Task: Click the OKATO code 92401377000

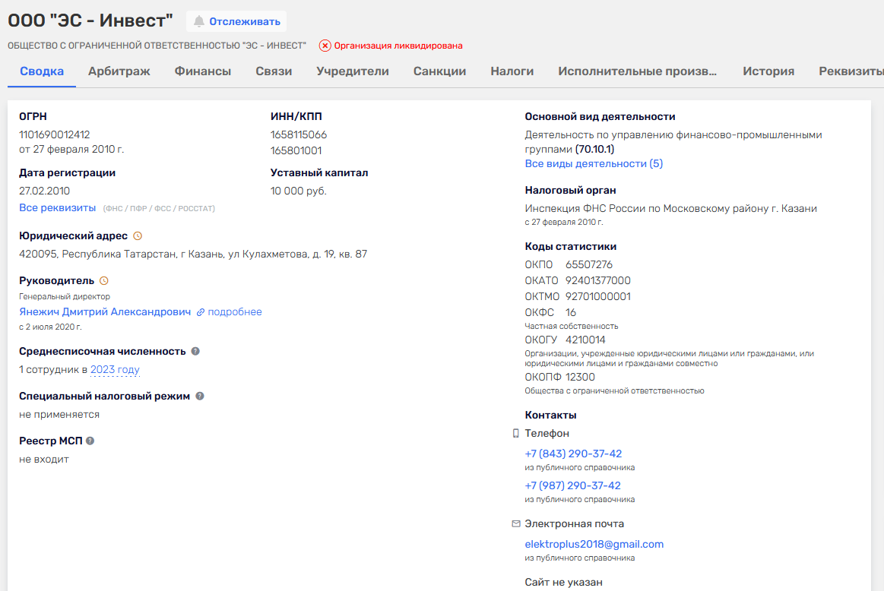Action: pos(597,280)
